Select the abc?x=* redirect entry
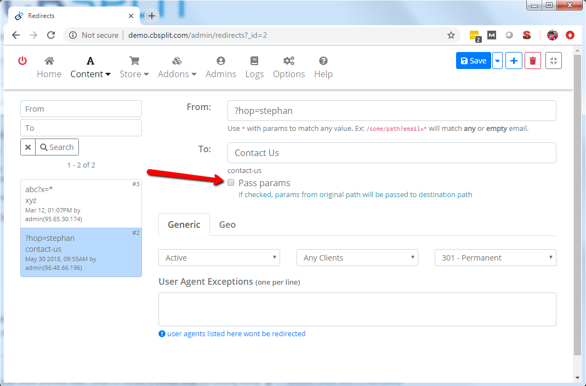The width and height of the screenshot is (586, 386). [x=81, y=204]
